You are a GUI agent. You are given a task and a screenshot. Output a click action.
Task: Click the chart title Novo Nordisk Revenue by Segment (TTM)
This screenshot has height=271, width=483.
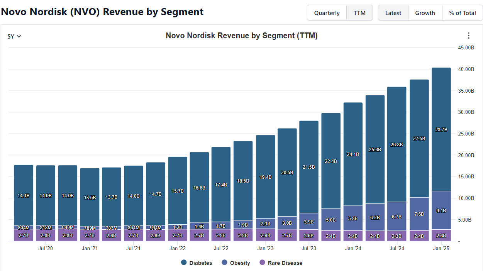(242, 36)
